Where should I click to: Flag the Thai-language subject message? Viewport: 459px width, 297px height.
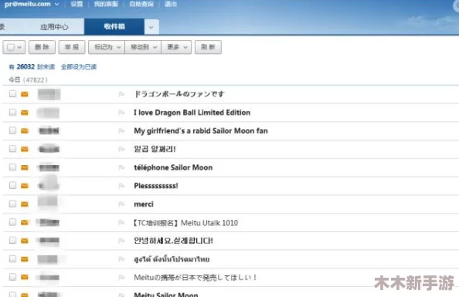(x=121, y=259)
